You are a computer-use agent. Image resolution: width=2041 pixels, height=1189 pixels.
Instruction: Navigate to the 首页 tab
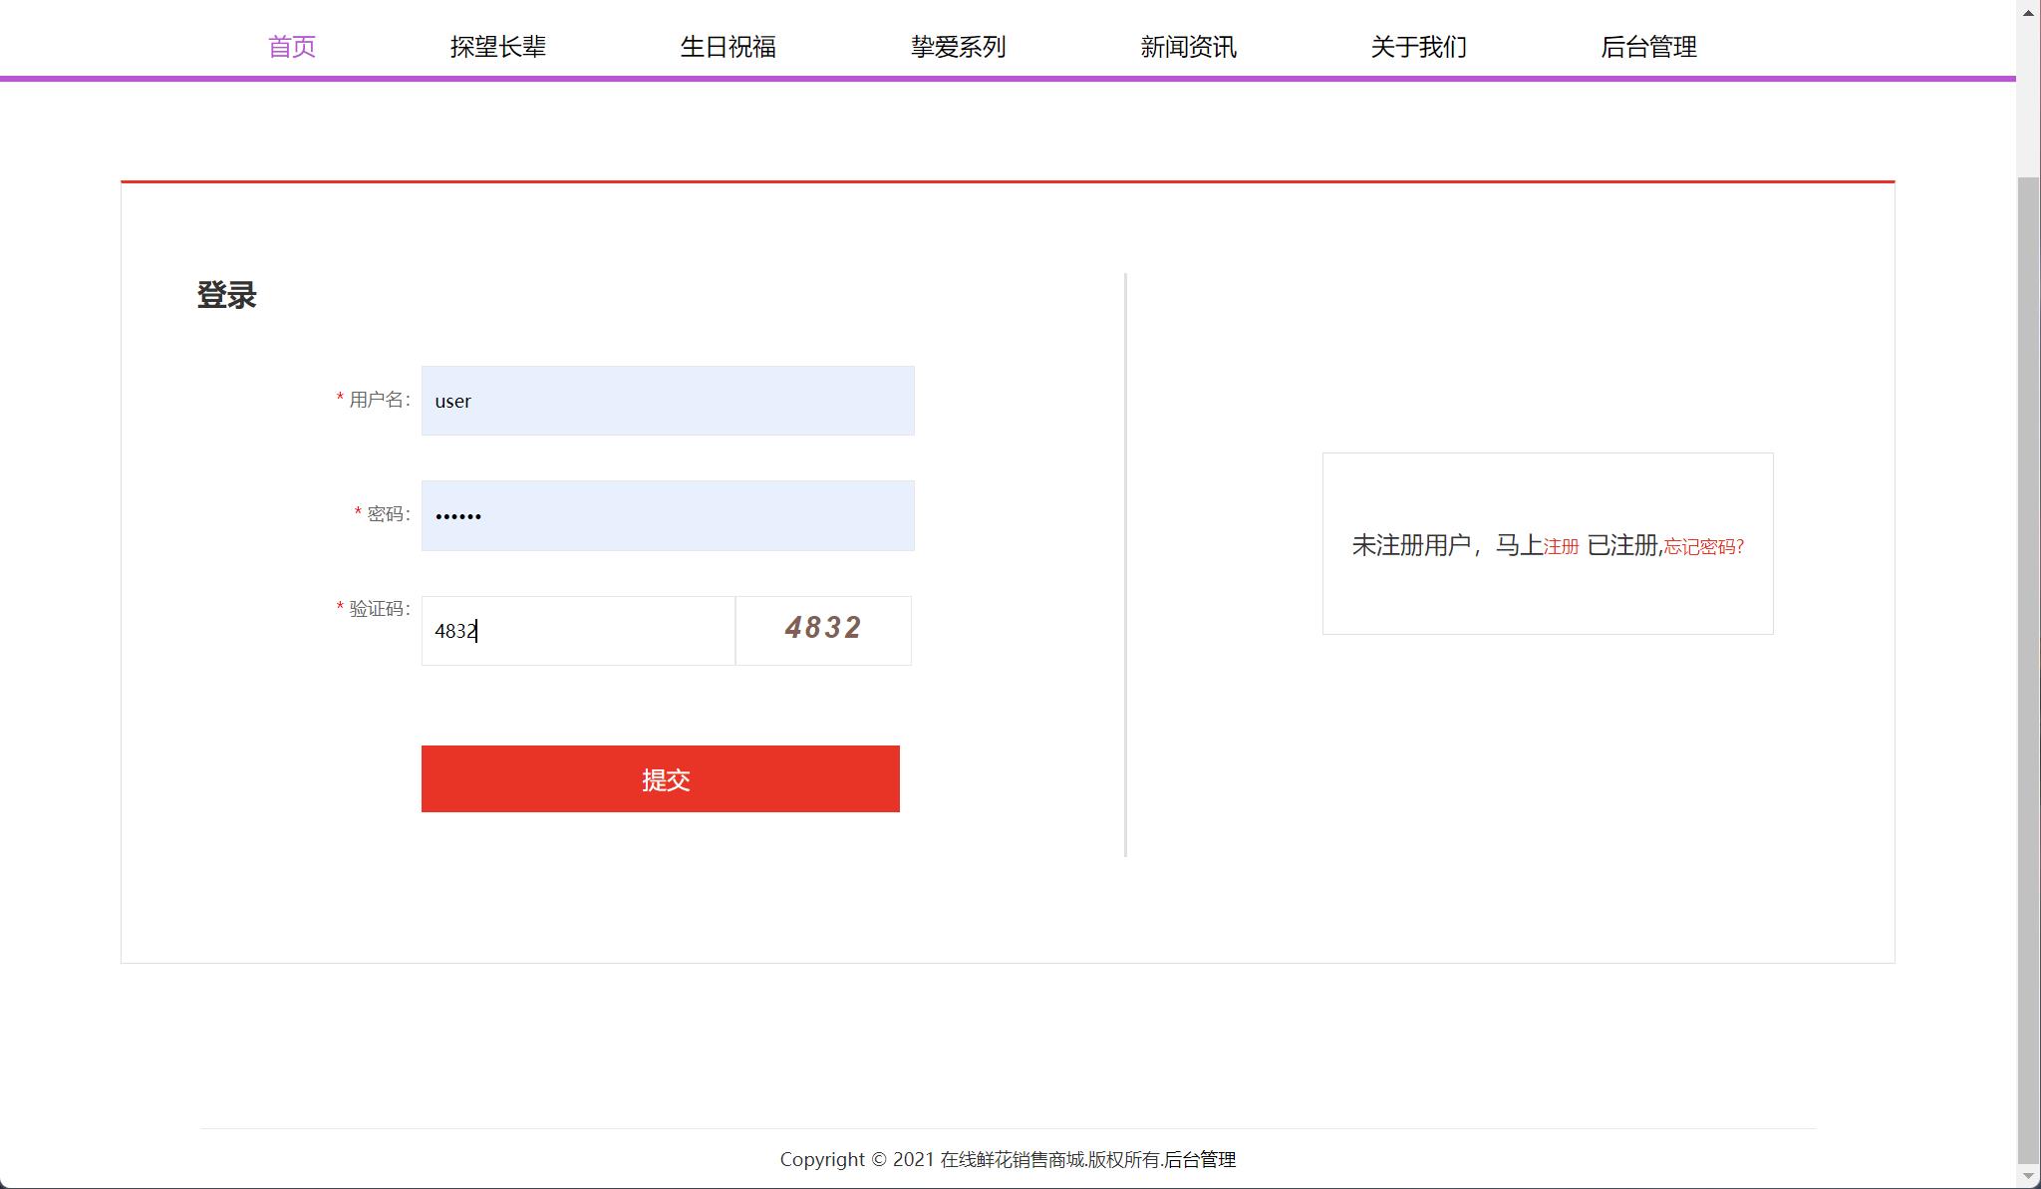click(291, 46)
